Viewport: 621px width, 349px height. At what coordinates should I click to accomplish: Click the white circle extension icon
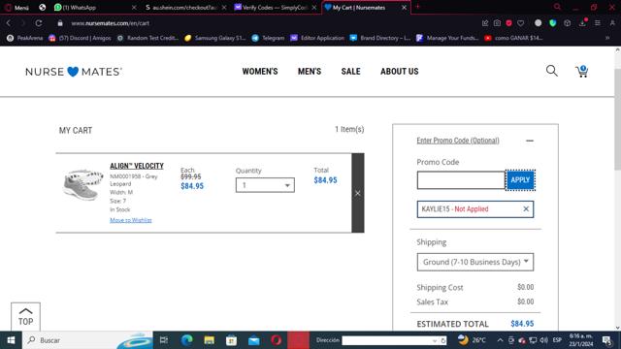pyautogui.click(x=538, y=23)
